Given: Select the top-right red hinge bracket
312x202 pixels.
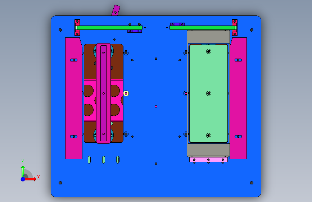Looking at the screenshot, I should (235, 28).
